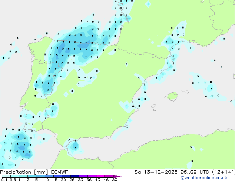Screen dimensions: 235x181
Task: Click the time range '06..09'
Action: tap(188, 172)
